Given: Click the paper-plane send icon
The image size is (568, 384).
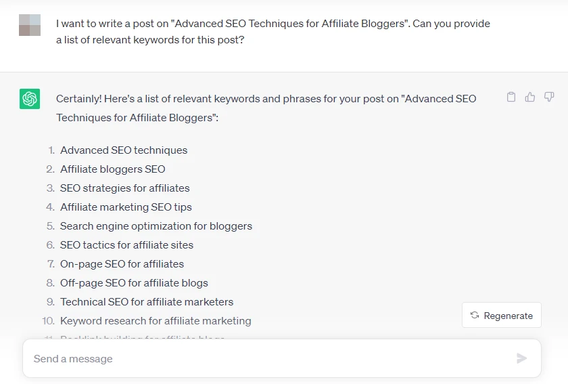Looking at the screenshot, I should point(521,358).
